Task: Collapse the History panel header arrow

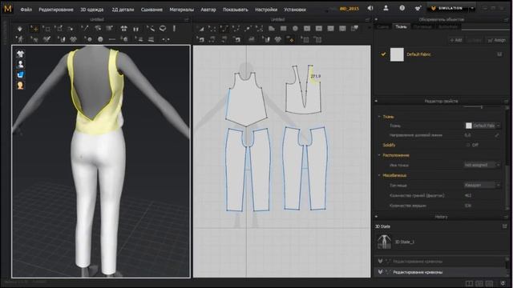Action: pyautogui.click(x=376, y=217)
